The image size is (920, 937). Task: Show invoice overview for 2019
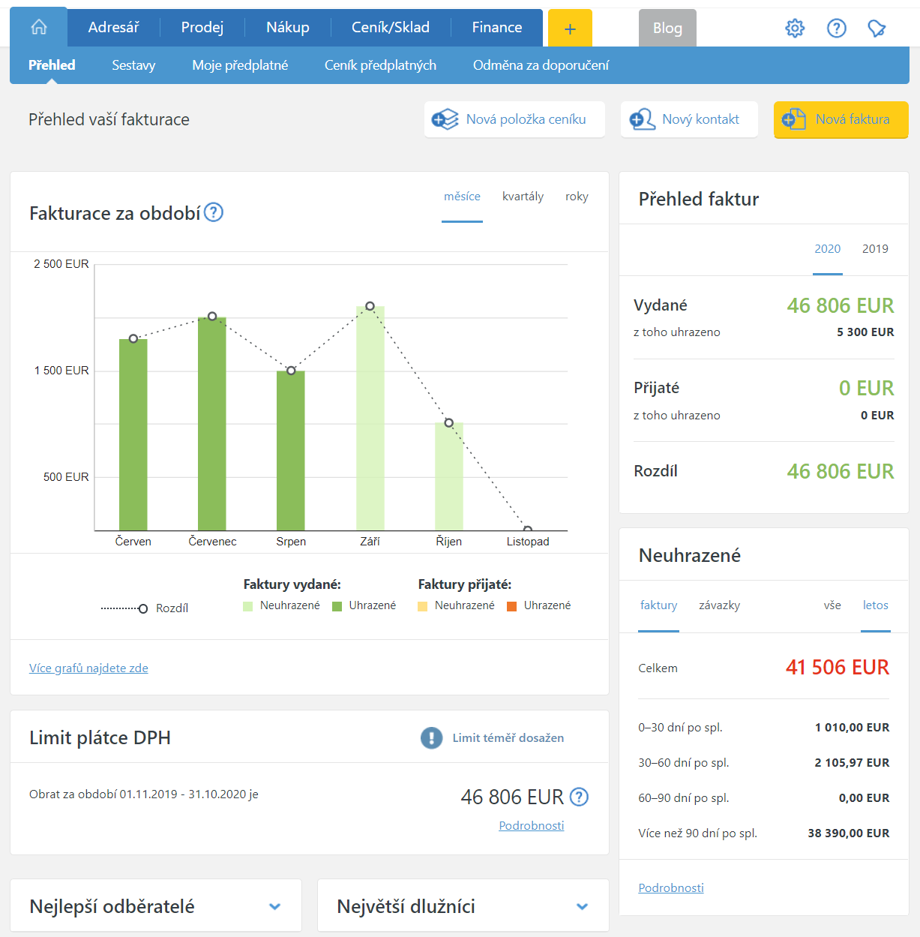(875, 249)
